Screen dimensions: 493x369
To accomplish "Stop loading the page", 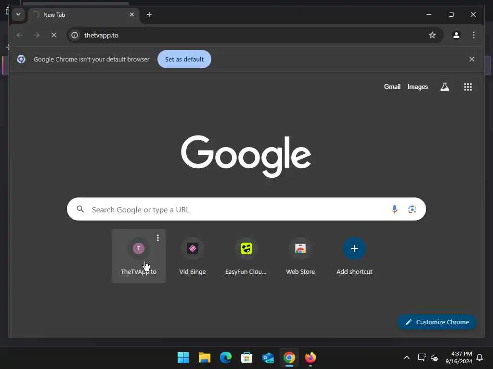I will tap(54, 35).
